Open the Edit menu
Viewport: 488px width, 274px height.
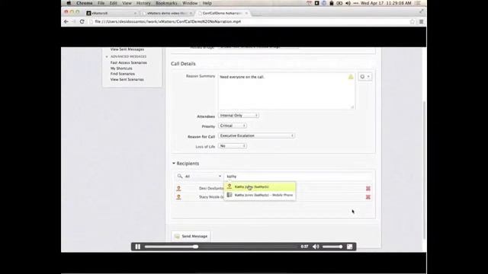click(114, 3)
